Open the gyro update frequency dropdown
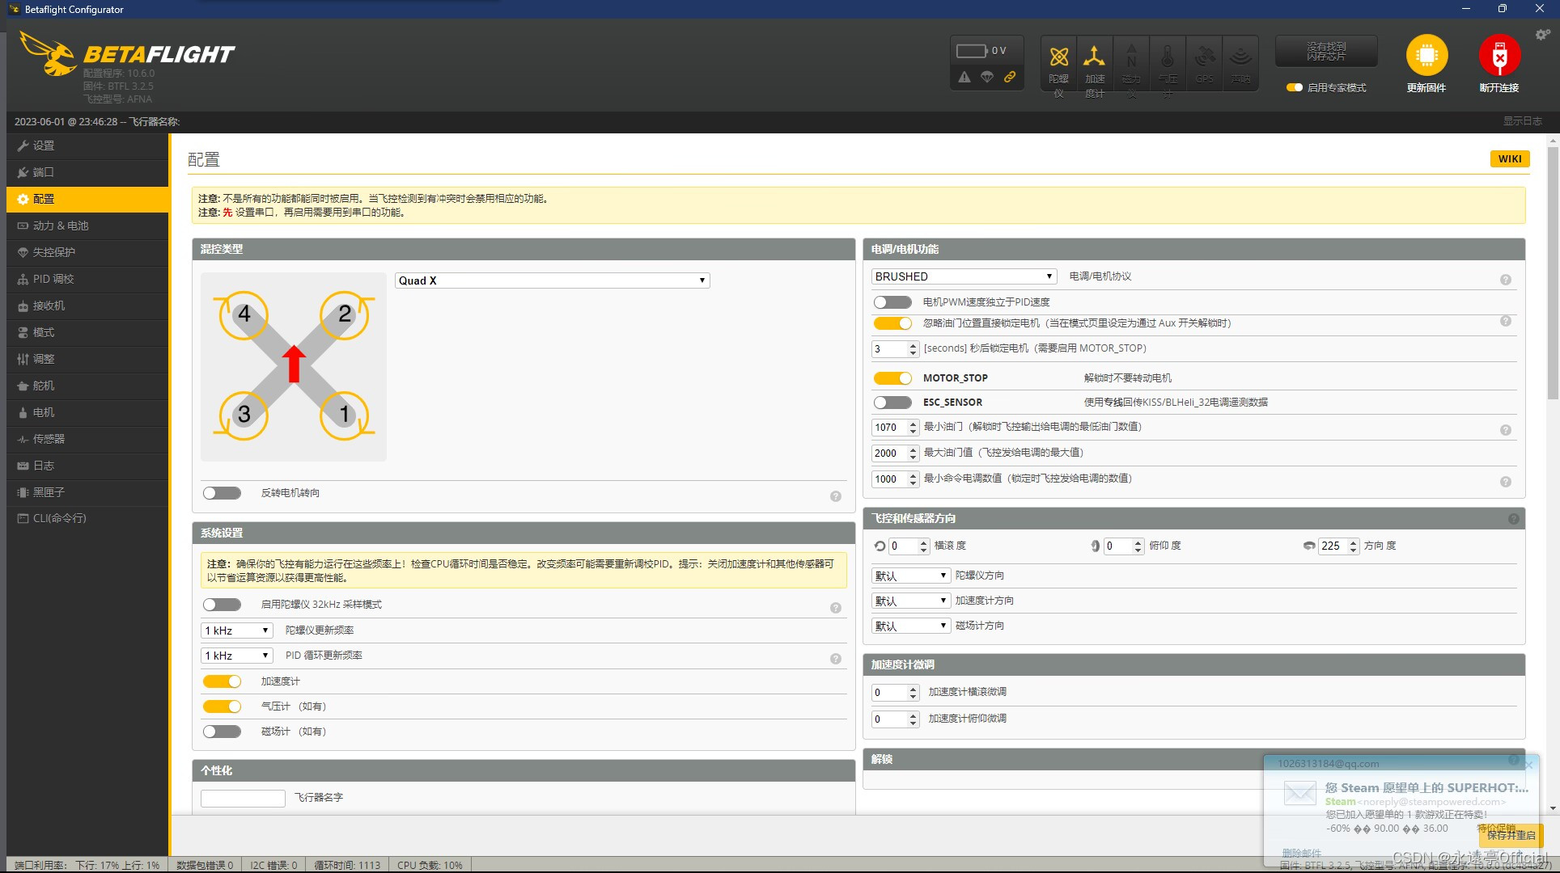 (236, 630)
